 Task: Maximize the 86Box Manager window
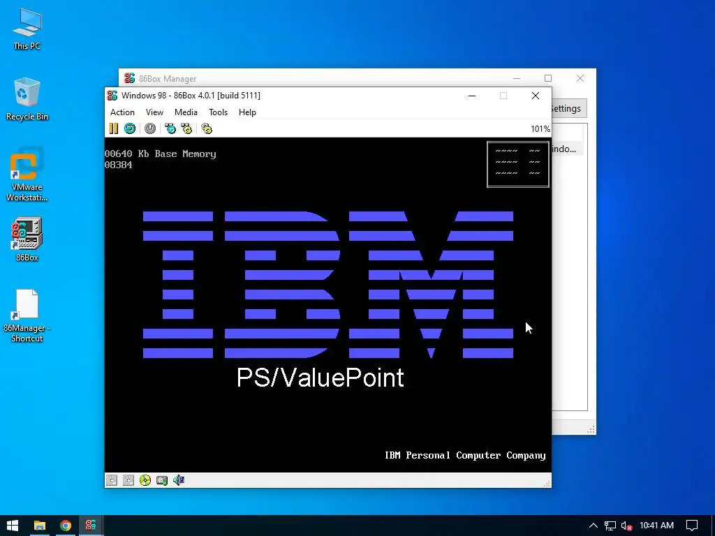(x=548, y=78)
